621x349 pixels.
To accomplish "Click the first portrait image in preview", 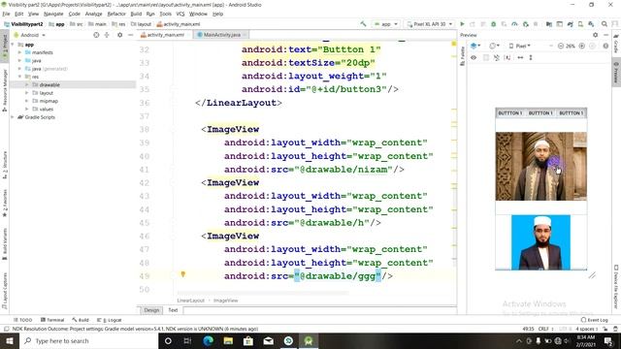I will coord(541,166).
